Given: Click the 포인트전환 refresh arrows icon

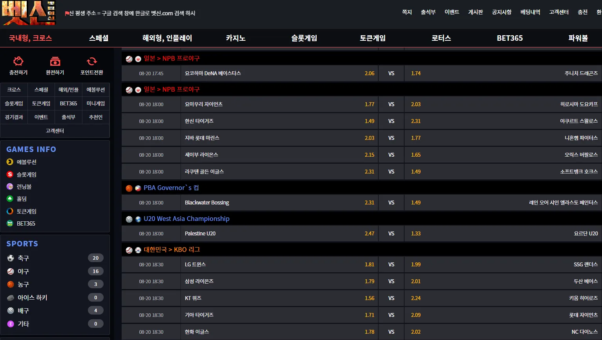Looking at the screenshot, I should [x=92, y=61].
